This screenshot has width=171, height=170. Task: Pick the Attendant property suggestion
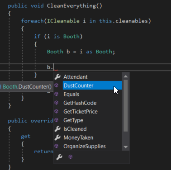tap(76, 77)
